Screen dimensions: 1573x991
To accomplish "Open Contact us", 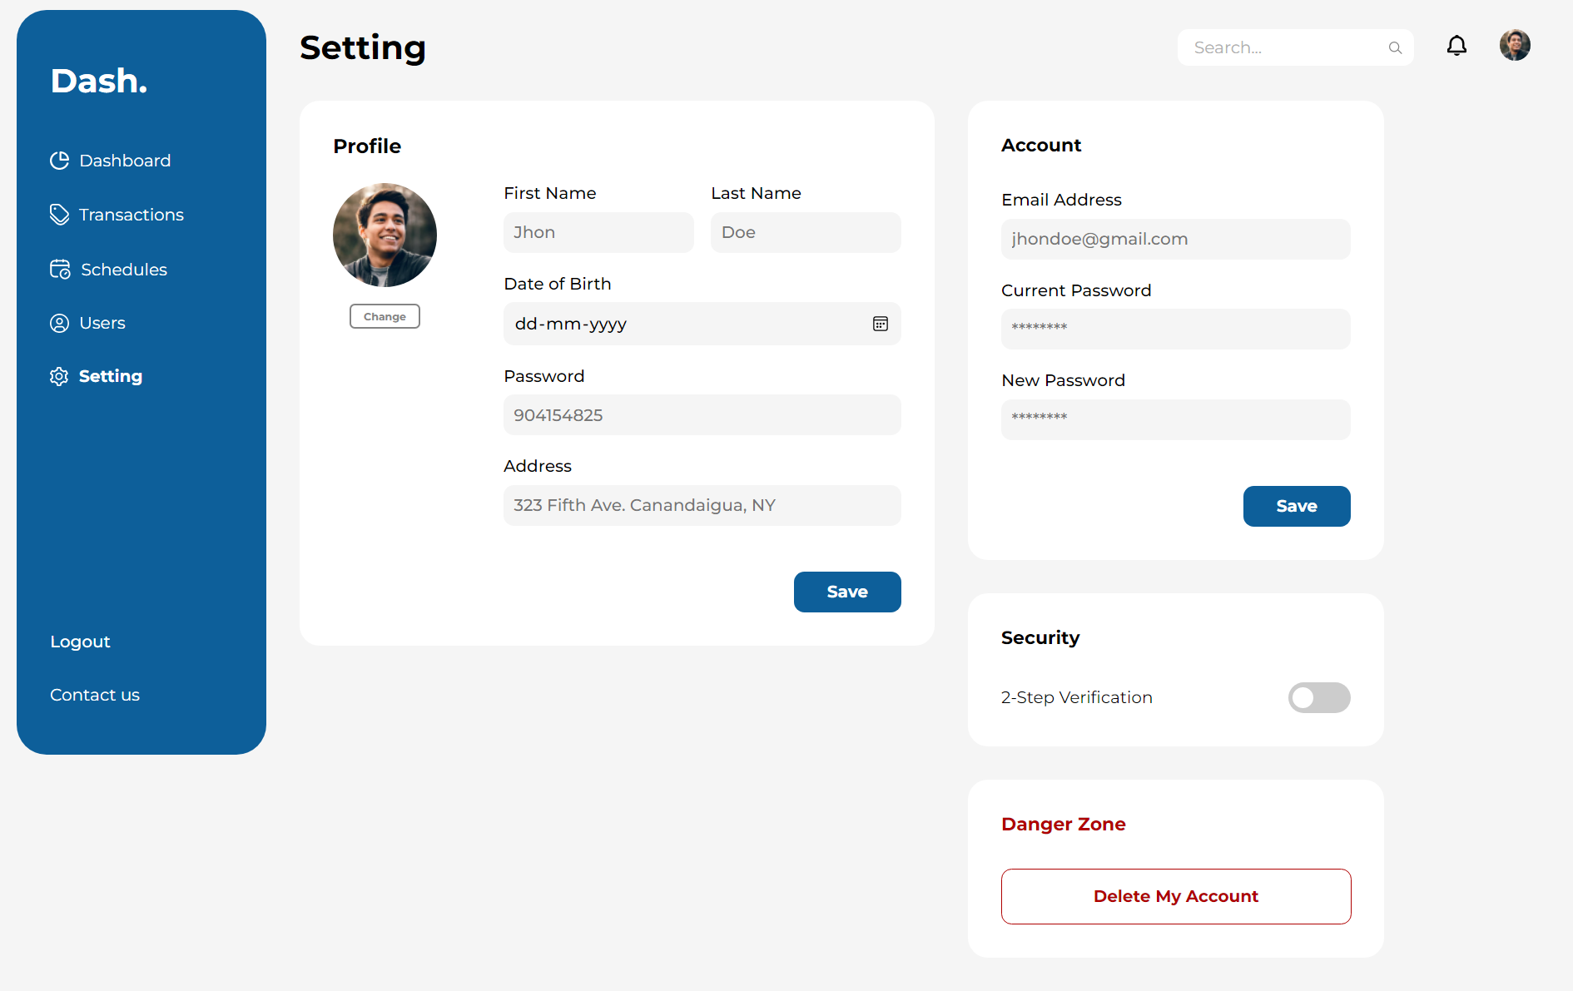I will coord(94,694).
